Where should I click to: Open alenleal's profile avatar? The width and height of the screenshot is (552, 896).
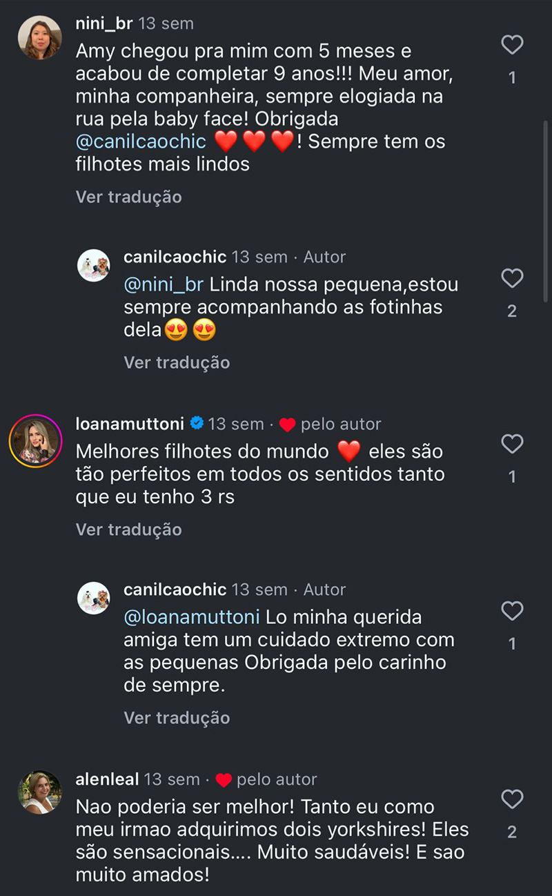tap(39, 792)
